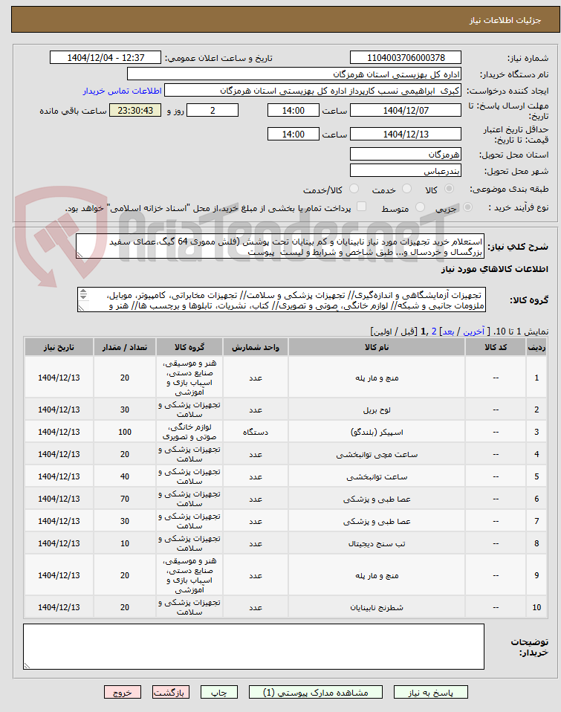Viewport: 561px width, 712px height.
Task: Click the announcement date-time field 1404/12/04
Action: coord(106,58)
